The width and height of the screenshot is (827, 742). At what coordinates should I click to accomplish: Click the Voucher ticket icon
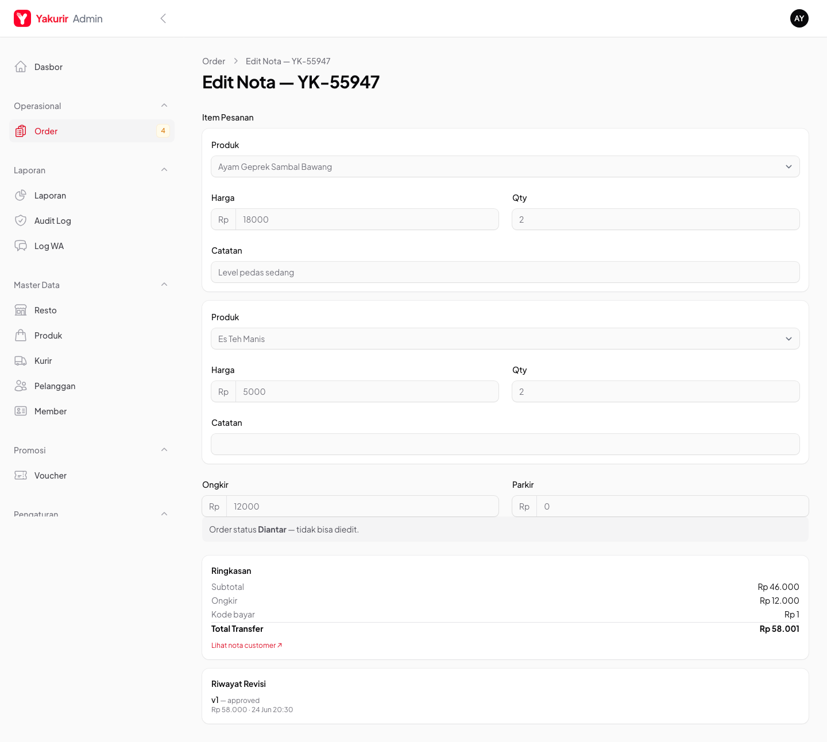[x=21, y=475]
